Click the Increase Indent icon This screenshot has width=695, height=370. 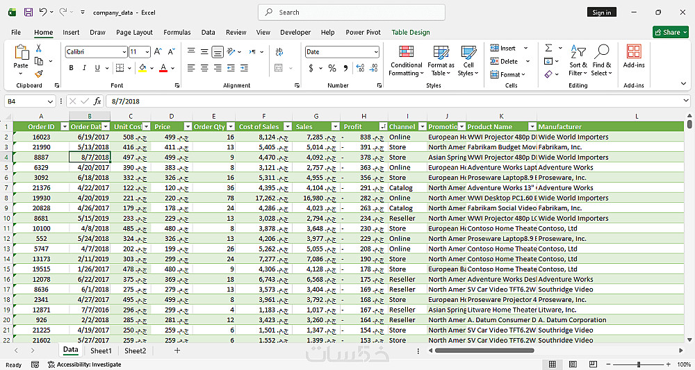click(244, 68)
